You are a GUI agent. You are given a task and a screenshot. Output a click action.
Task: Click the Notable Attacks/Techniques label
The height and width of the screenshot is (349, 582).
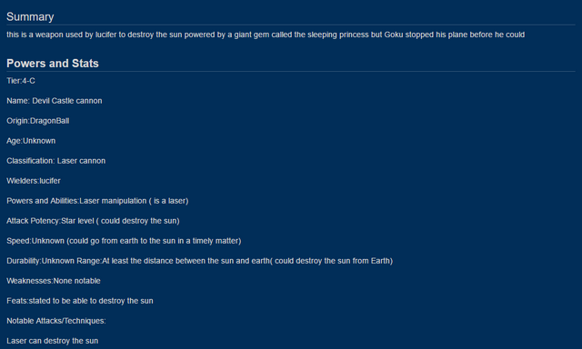click(56, 321)
